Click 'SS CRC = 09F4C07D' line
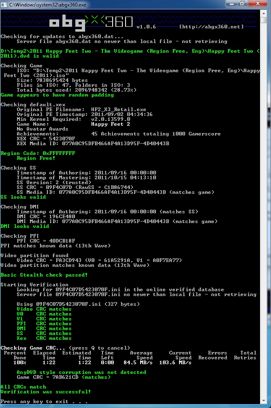 coord(75,187)
